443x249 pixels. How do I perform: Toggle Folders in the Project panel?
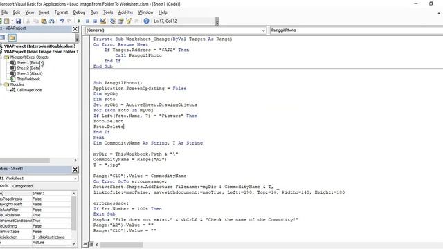point(12,37)
